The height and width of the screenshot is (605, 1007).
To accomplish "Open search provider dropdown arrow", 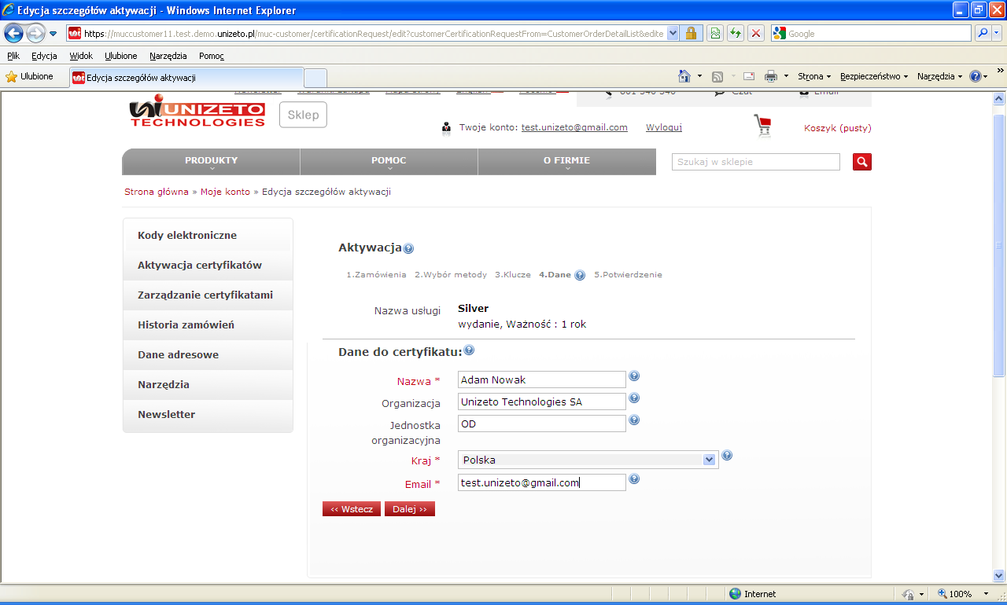I will 997,33.
